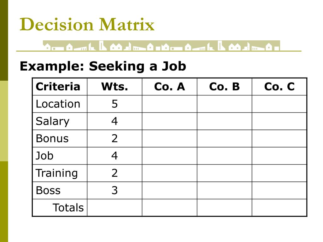This screenshot has height=242, width=323.
Task: Select the Bonus row label
Action: pyautogui.click(x=52, y=138)
